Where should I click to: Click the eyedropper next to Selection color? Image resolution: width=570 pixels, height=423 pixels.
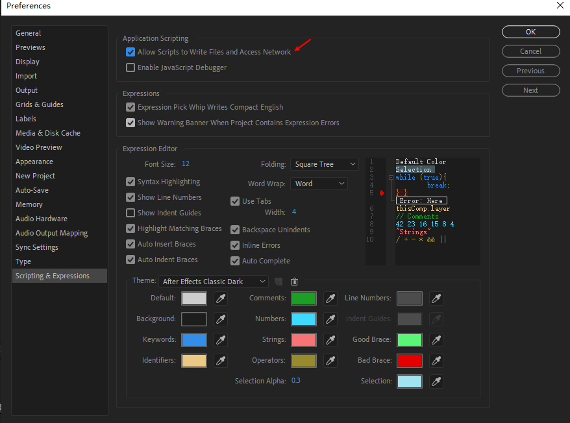[436, 381]
